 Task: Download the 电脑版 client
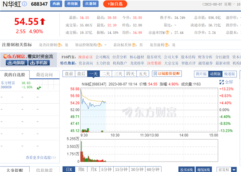(16, 63)
